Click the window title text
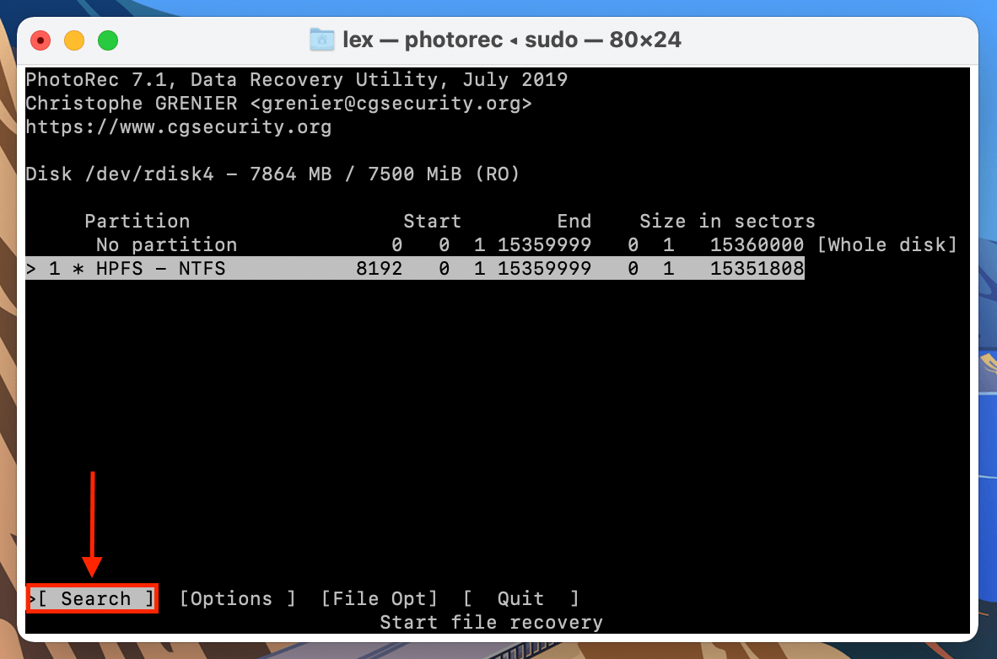This screenshot has height=659, width=997. [x=511, y=40]
